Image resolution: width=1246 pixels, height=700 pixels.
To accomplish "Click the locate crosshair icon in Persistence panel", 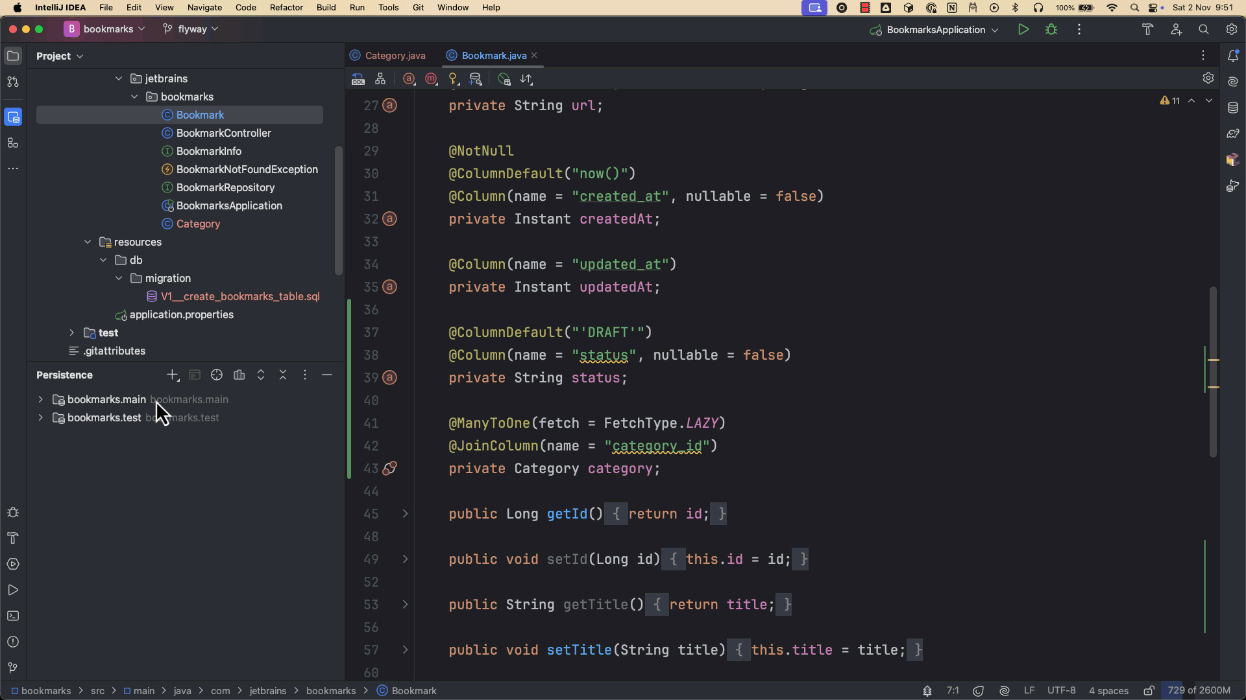I will pos(217,375).
